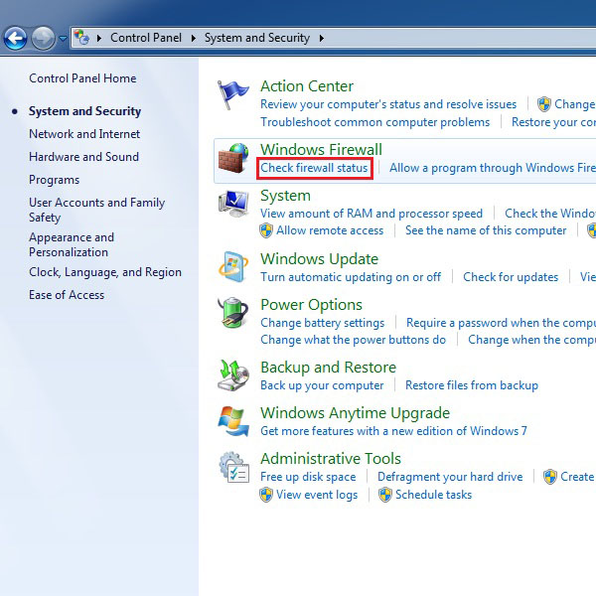
Task: Click the shield icon beside Allow remote access
Action: (x=266, y=230)
